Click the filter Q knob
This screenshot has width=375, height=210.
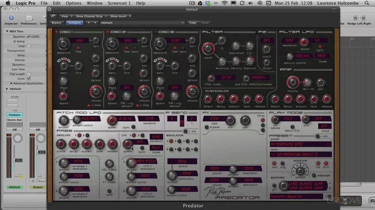point(222,41)
